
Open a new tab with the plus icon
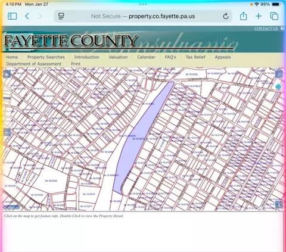click(259, 16)
